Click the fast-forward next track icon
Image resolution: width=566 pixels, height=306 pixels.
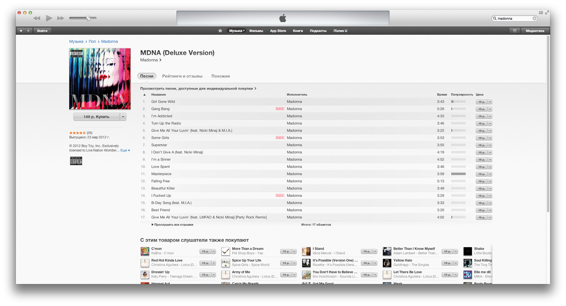(61, 18)
